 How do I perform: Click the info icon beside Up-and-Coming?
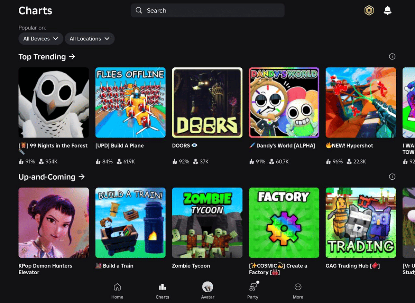point(392,177)
